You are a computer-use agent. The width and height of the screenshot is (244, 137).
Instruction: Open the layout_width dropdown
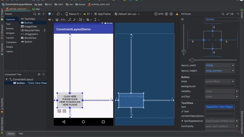point(233,65)
